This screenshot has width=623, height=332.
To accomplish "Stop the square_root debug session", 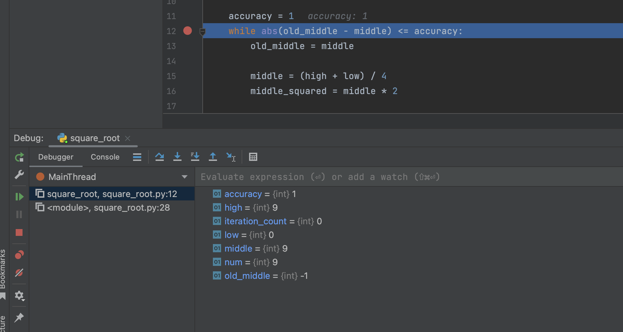I will [19, 233].
